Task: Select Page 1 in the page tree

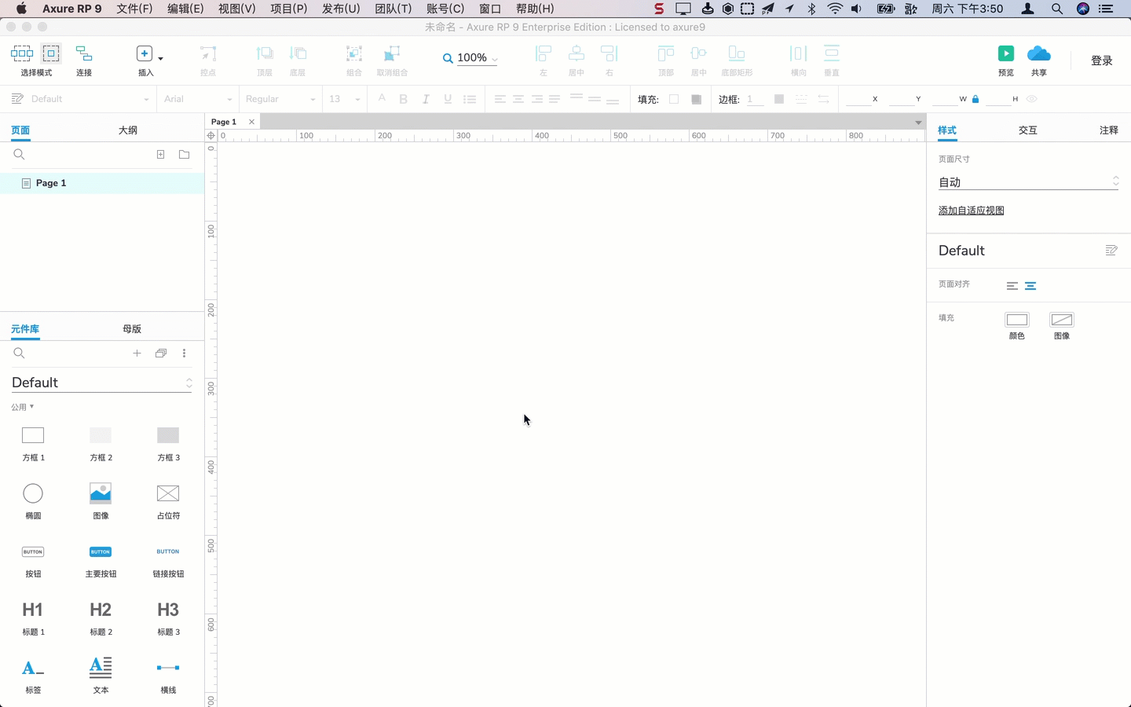Action: [x=102, y=183]
